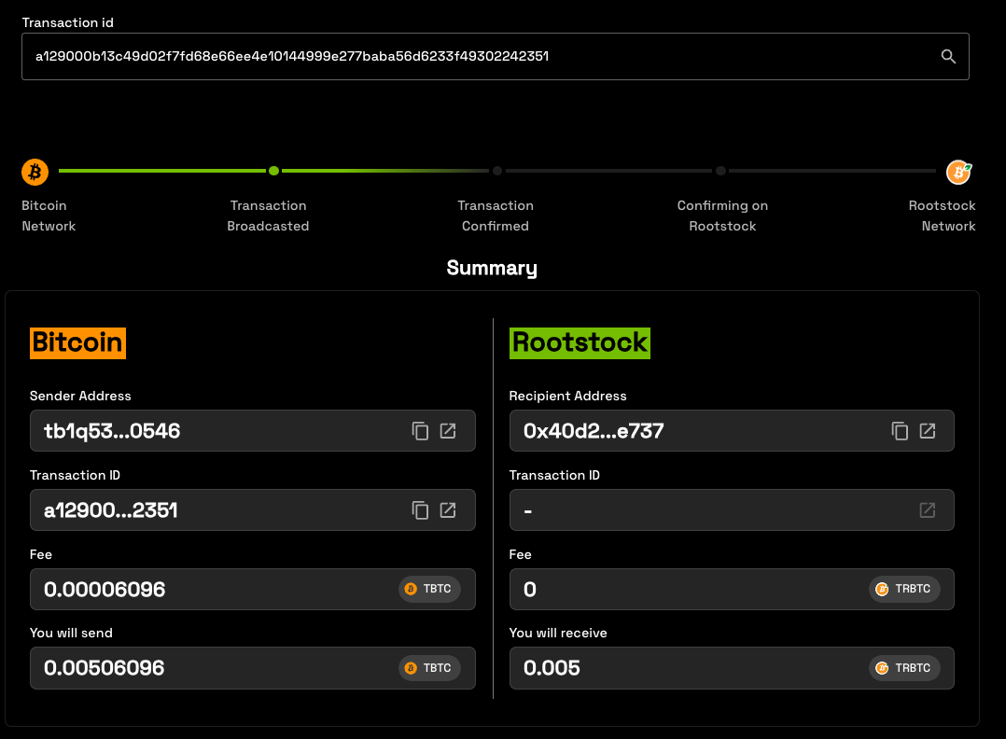Click the Transaction Broadcasted step label
Screen dimensions: 1006x739
[268, 216]
